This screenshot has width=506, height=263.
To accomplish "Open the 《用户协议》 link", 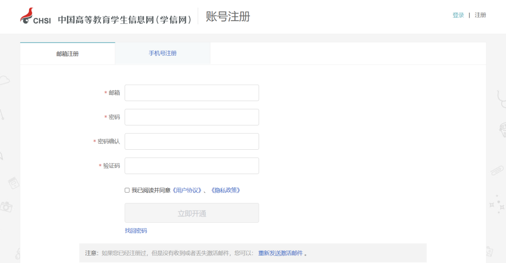I will (x=187, y=190).
